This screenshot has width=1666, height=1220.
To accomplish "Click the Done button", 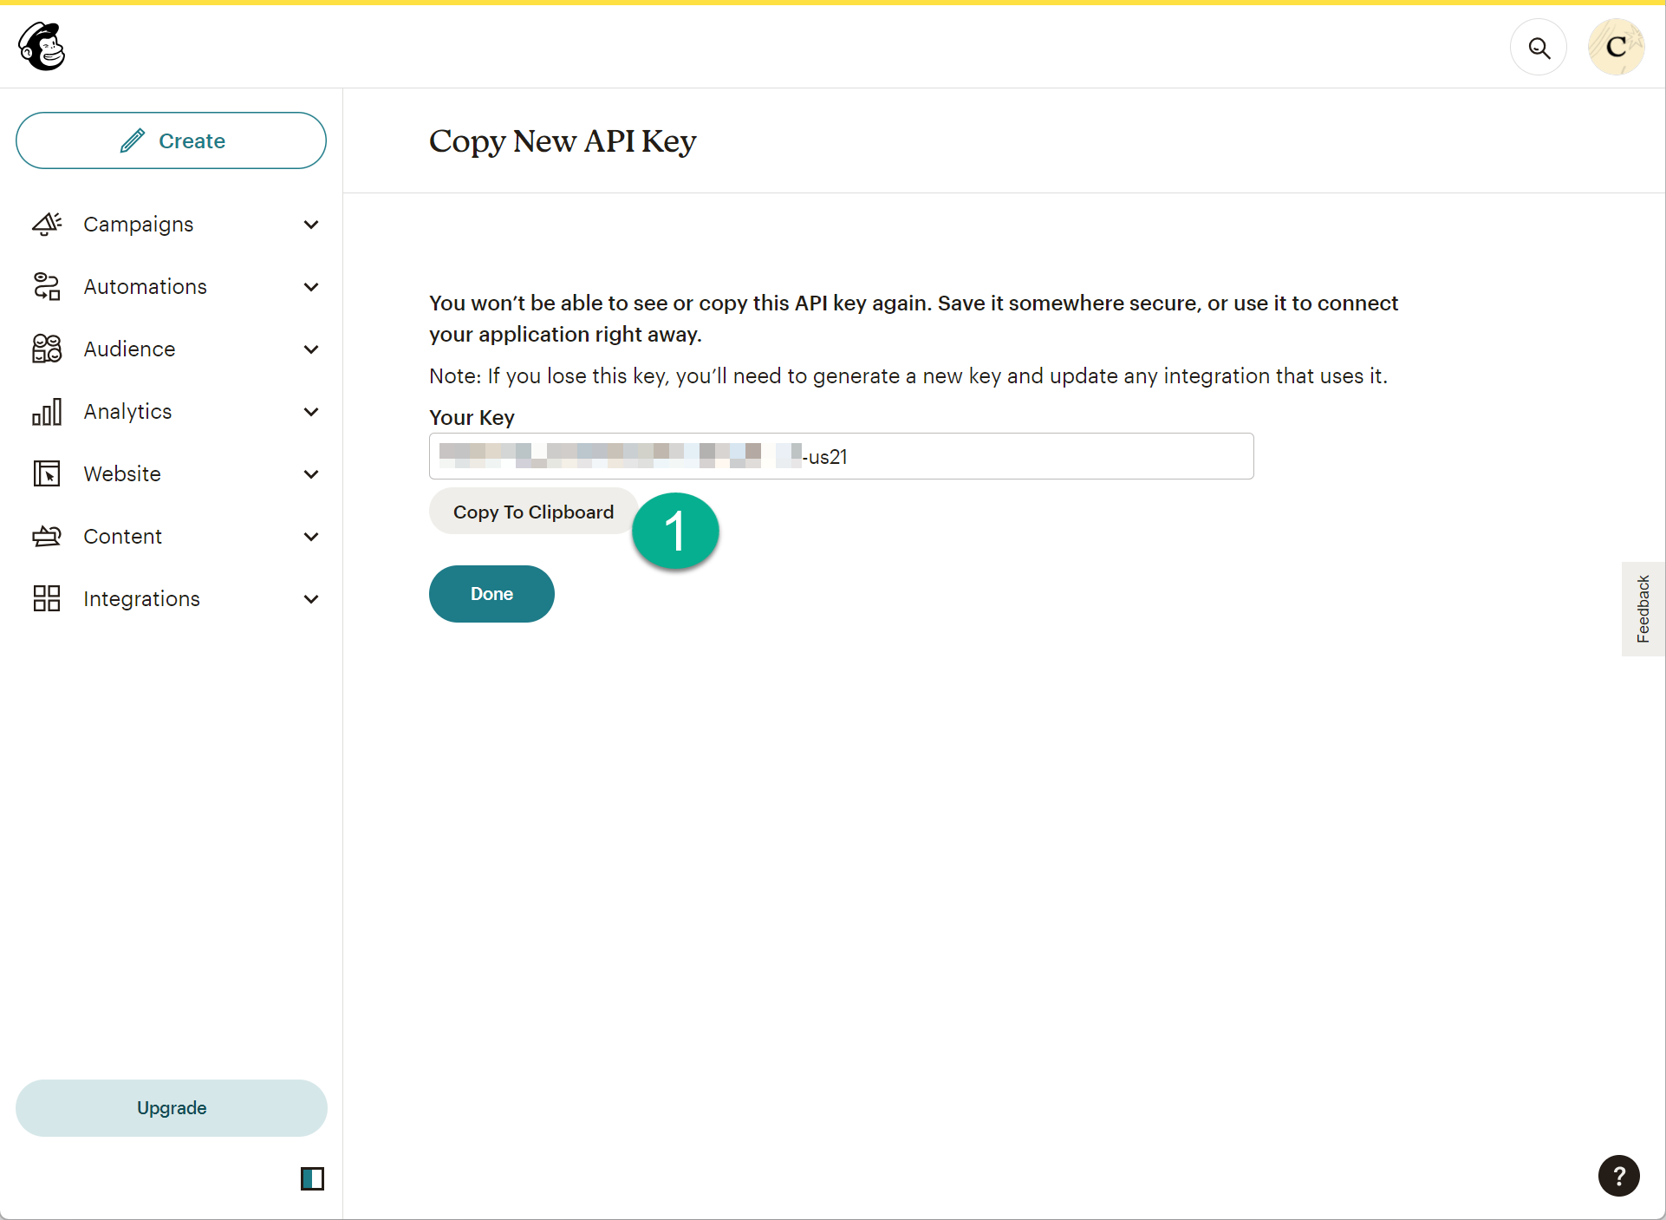I will click(x=491, y=594).
